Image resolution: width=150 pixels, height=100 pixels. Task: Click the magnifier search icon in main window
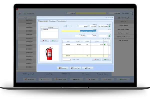pos(131,13)
